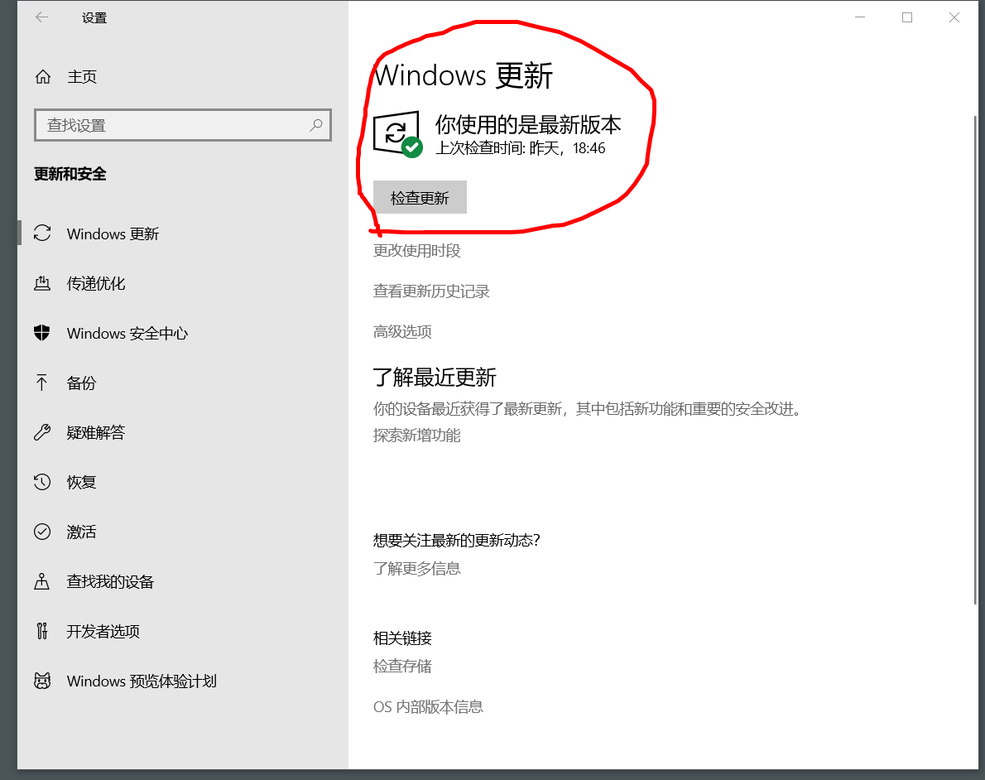Click the 你使用的是最新版本 status text
The width and height of the screenshot is (985, 780).
pos(528,124)
